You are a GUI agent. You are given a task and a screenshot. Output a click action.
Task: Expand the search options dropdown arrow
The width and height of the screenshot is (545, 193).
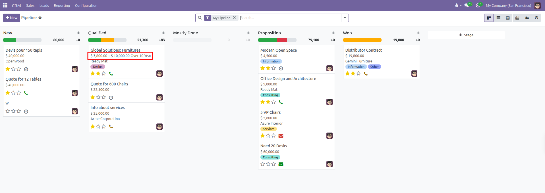[x=345, y=18]
